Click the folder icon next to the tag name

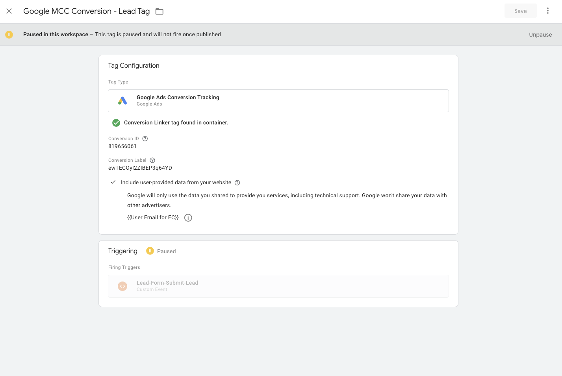(160, 11)
